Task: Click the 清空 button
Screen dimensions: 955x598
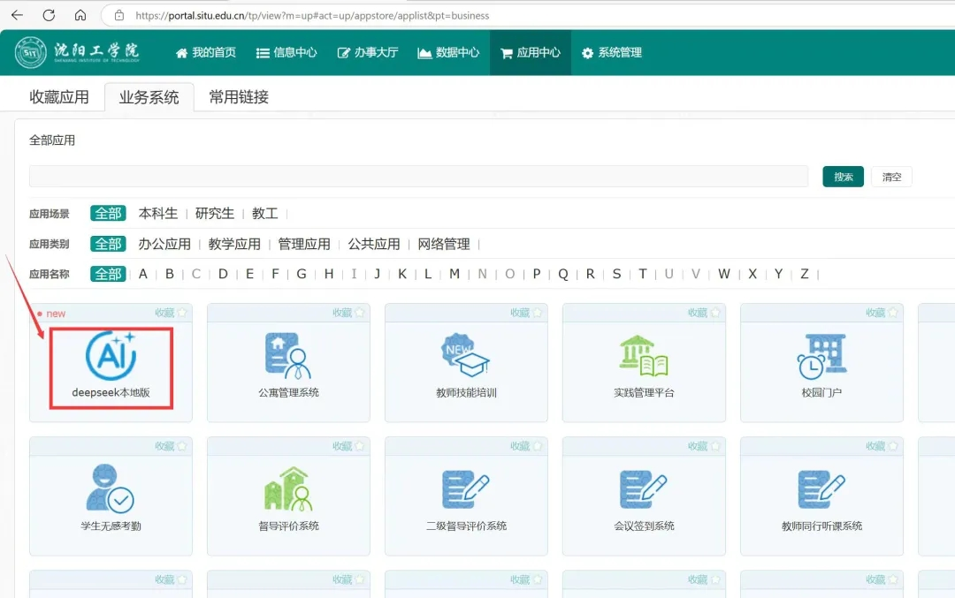Action: [891, 177]
